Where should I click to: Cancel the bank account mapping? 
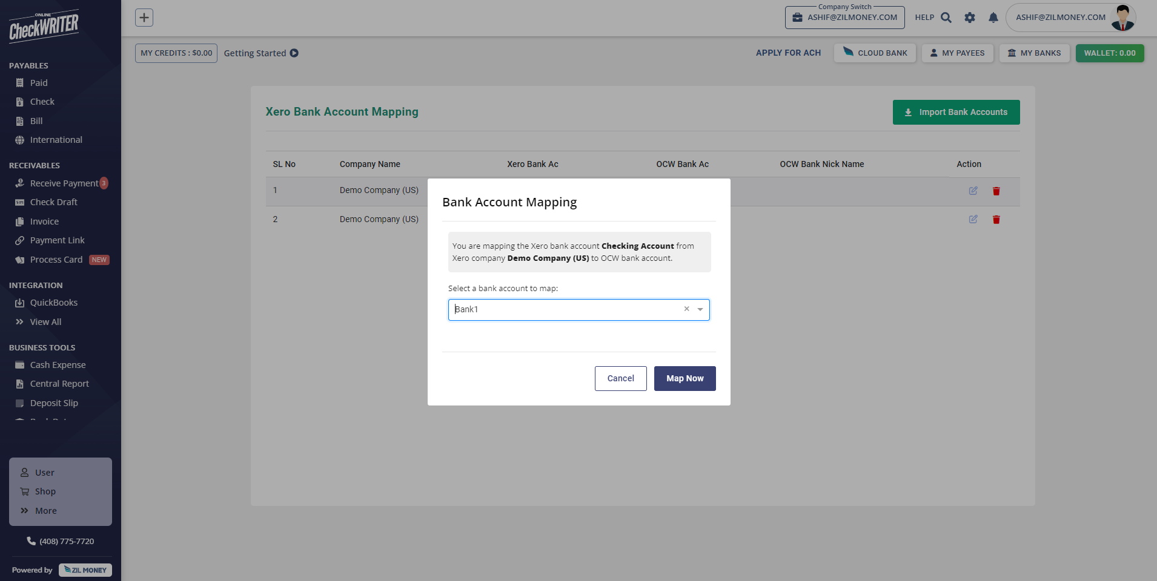(621, 378)
